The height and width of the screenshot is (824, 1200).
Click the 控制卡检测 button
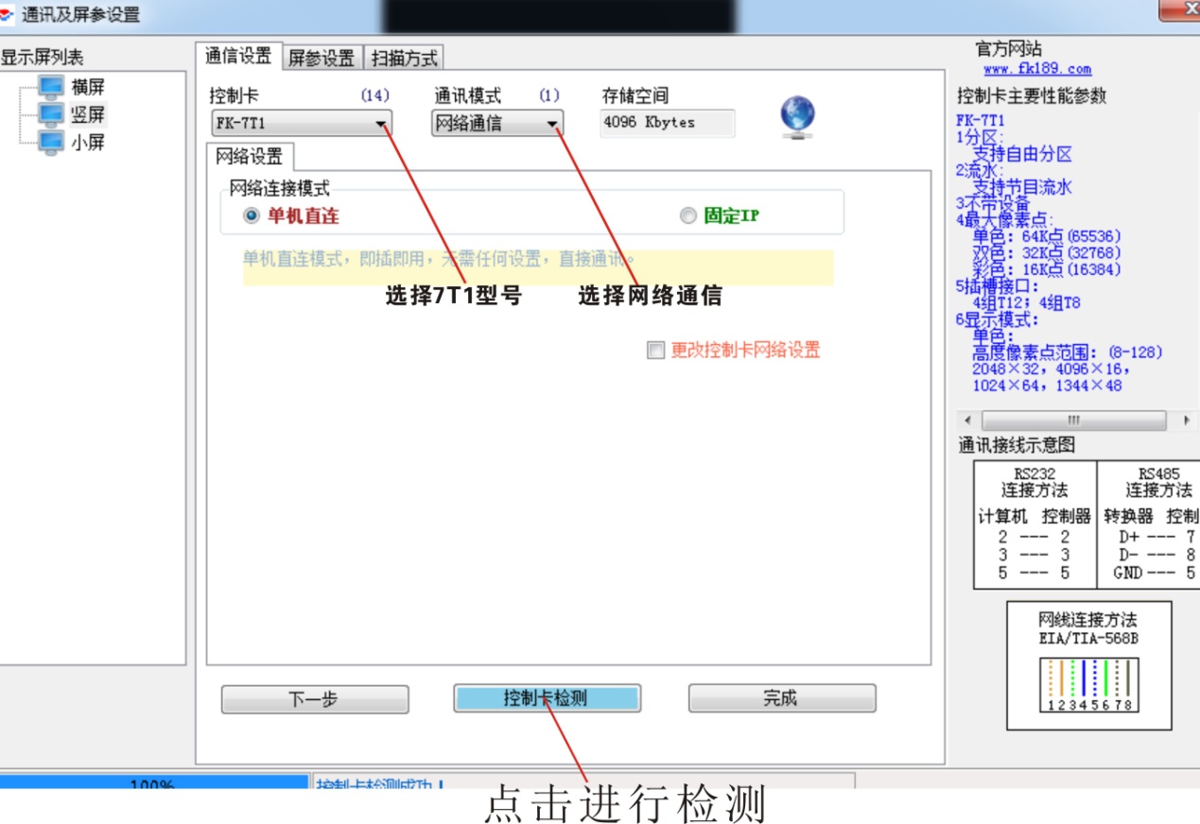pyautogui.click(x=547, y=698)
